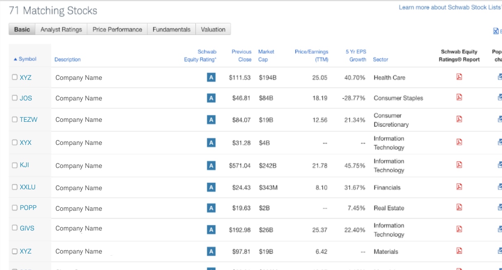Open Learn more about Schwab Stock Lists
This screenshot has width=502, height=270.
tap(449, 7)
